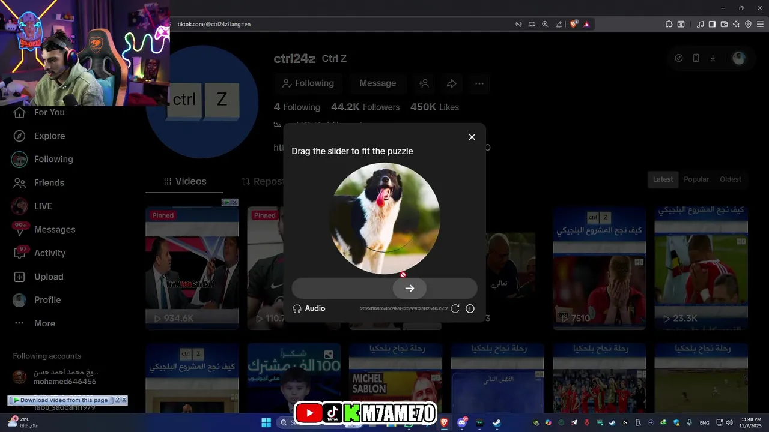
Task: Click Brave browser taskbar icon
Action: tap(445, 422)
